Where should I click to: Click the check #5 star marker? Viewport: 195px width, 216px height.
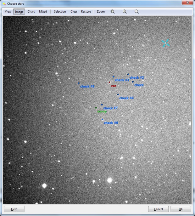click(x=79, y=83)
